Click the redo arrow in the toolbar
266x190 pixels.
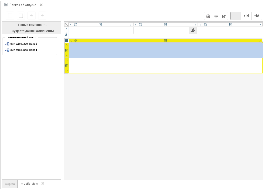tap(42, 16)
